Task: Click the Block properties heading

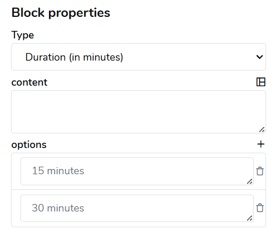Action: (61, 13)
